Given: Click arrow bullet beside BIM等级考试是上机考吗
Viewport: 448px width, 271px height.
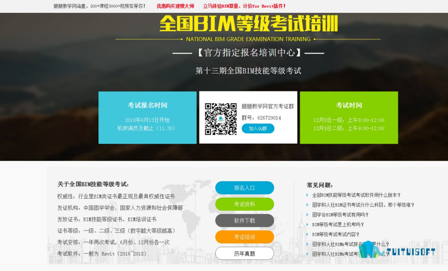Looking at the screenshot, I should coord(307,225).
